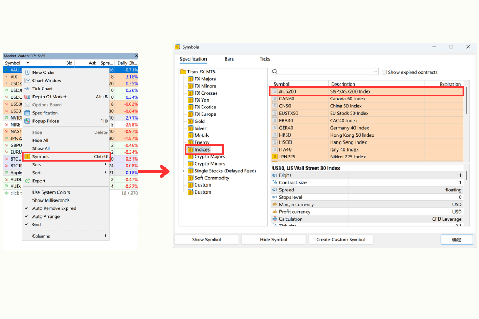Open Depth Of Market icon entry
479x319 pixels.
27,97
